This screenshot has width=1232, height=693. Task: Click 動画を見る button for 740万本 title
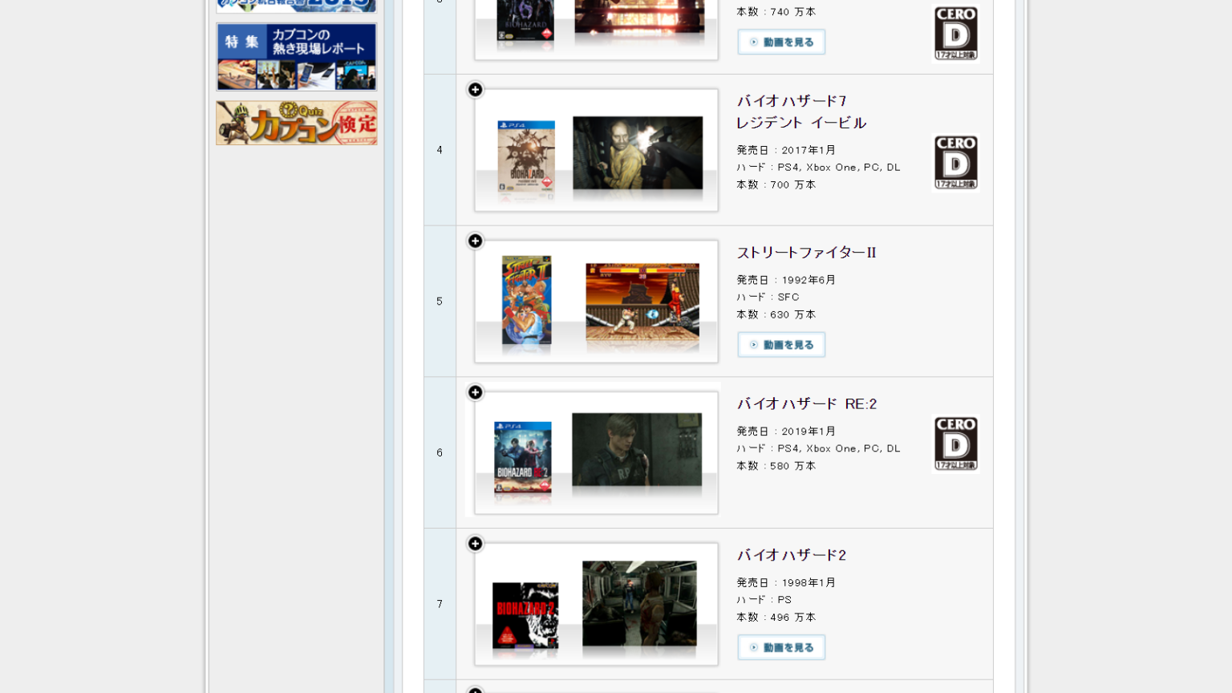tap(781, 42)
